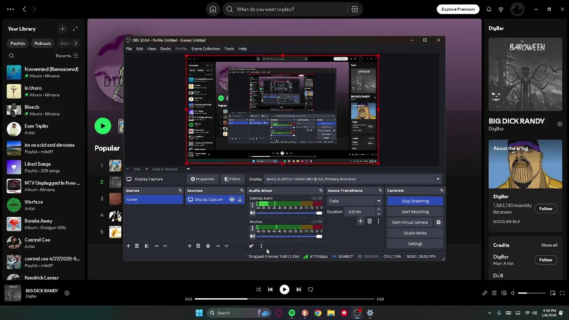
Task: Adjust Mic/Aux volume slider
Action: click(x=289, y=236)
